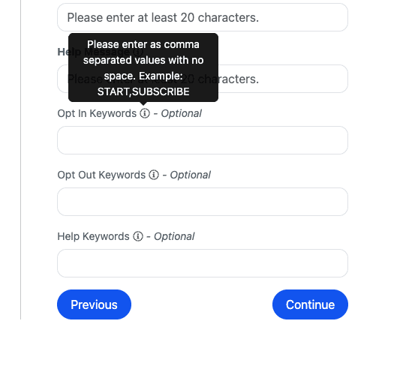Focus the Opt In Keywords text field
The image size is (406, 366).
[x=203, y=140]
